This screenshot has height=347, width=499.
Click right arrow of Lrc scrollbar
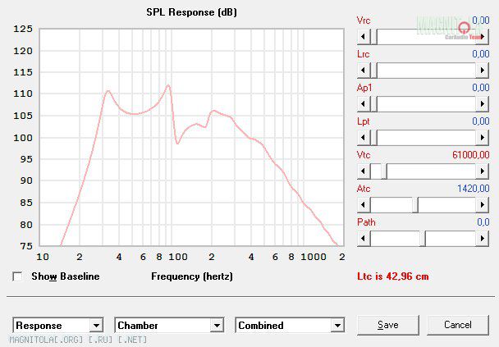(482, 70)
